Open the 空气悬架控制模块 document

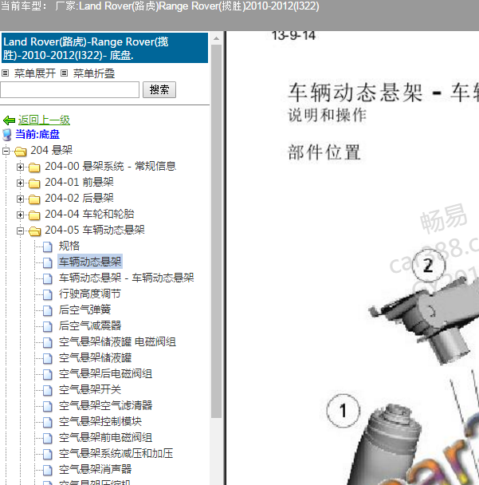100,422
